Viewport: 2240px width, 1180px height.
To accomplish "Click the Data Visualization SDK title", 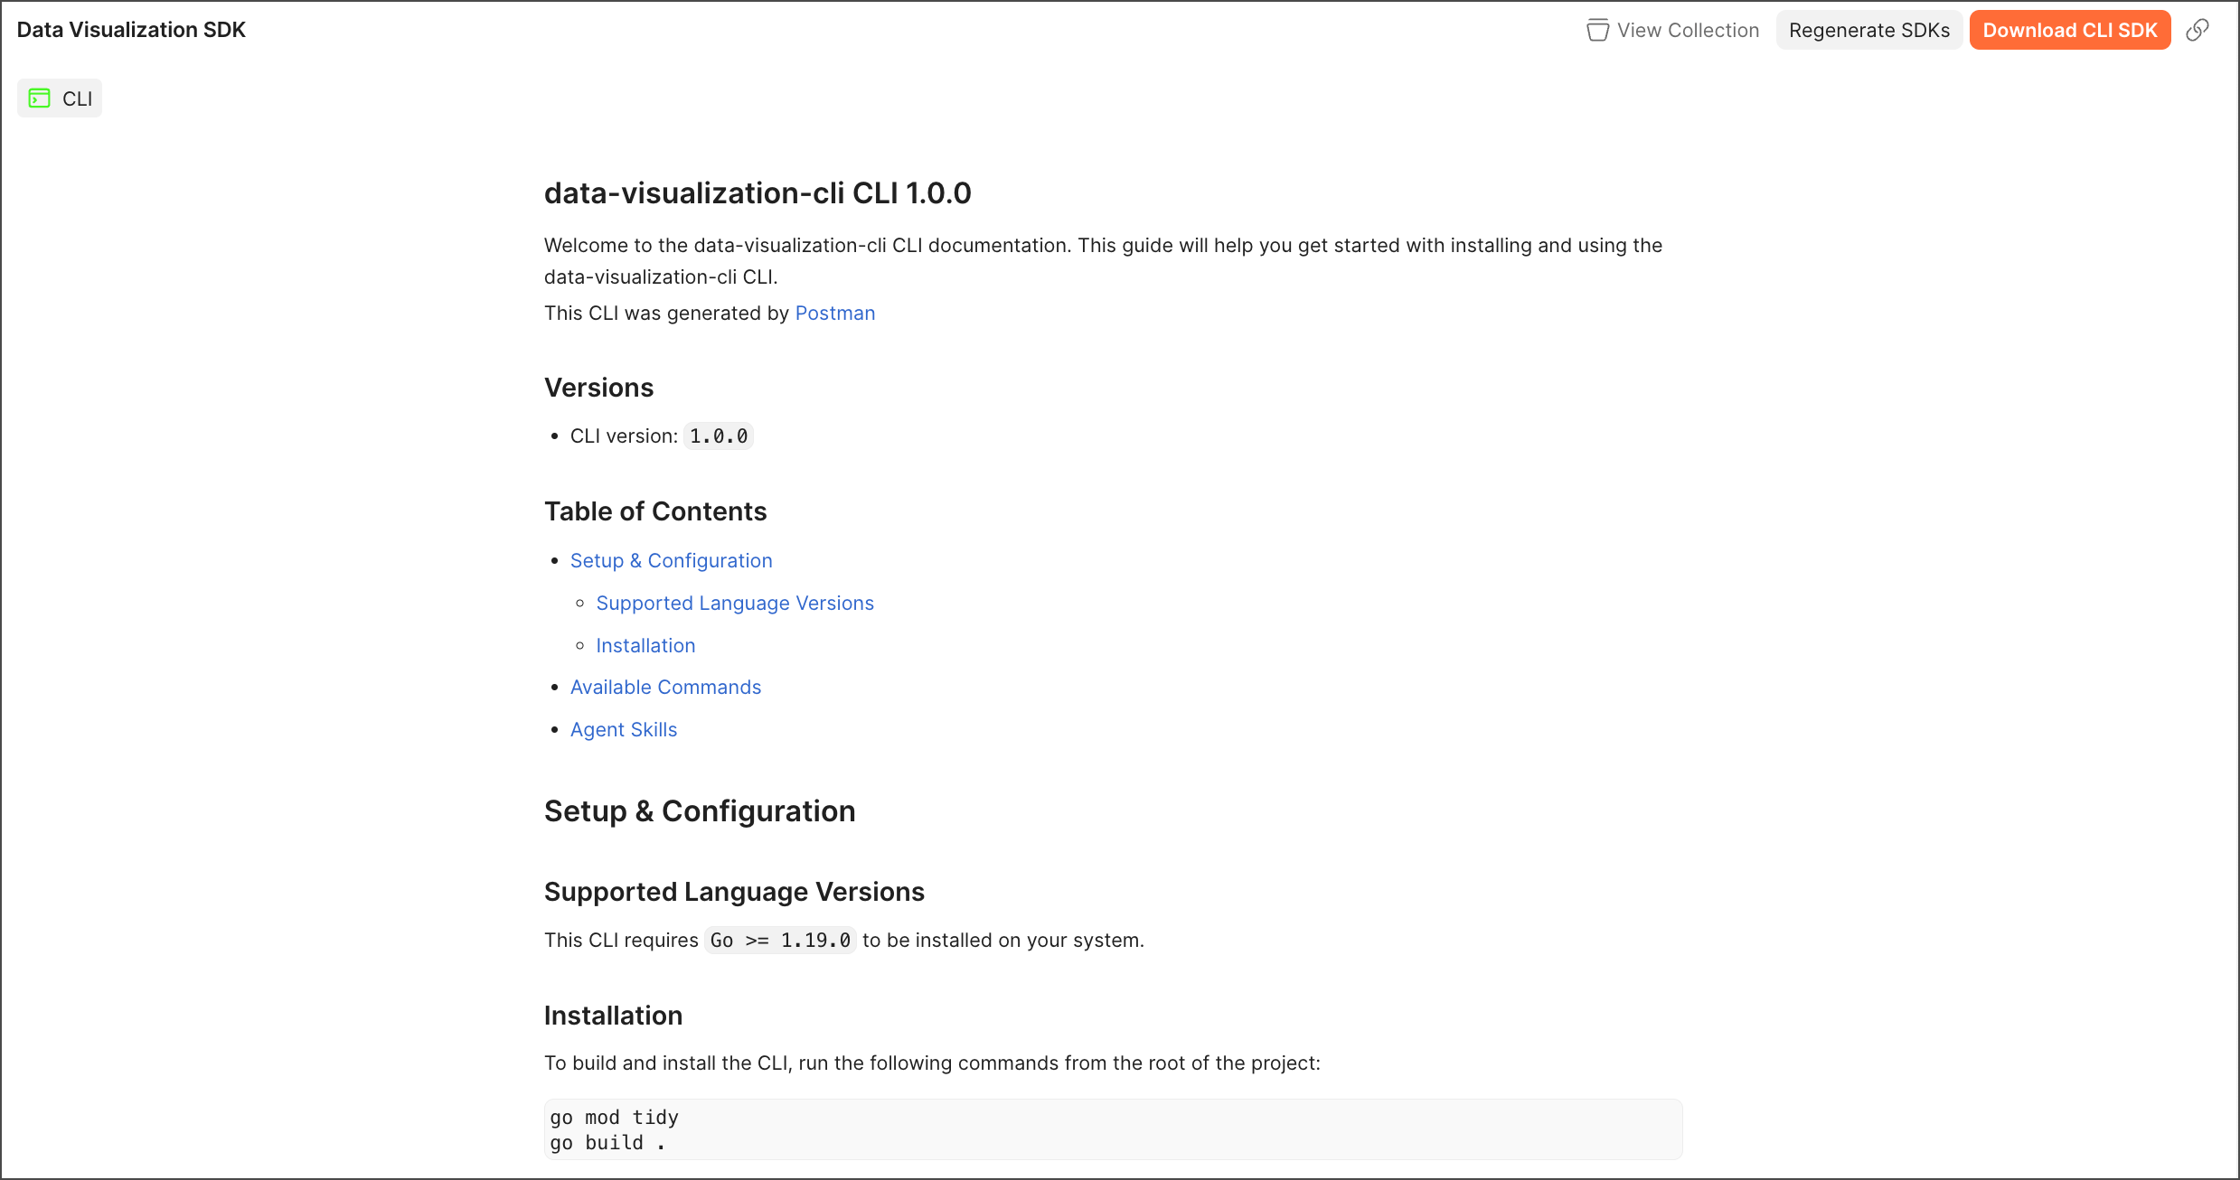I will click(131, 30).
